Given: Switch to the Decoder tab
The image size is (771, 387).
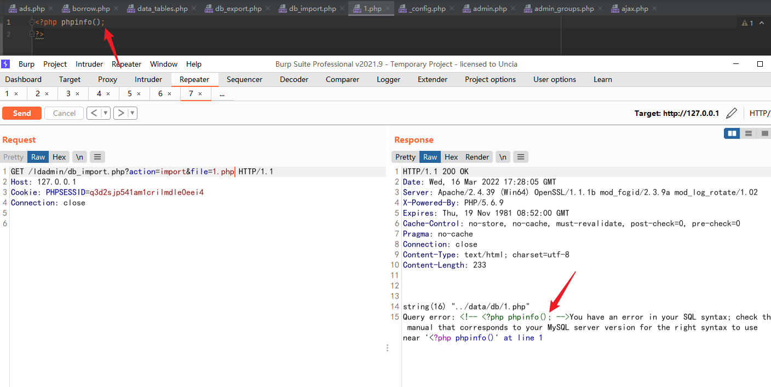Looking at the screenshot, I should coord(294,79).
